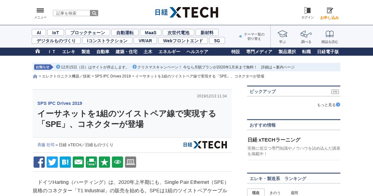Screen dimensions: 373x196
Task: Click the info icon before クリスマスキャンペーン
Action: [135, 67]
